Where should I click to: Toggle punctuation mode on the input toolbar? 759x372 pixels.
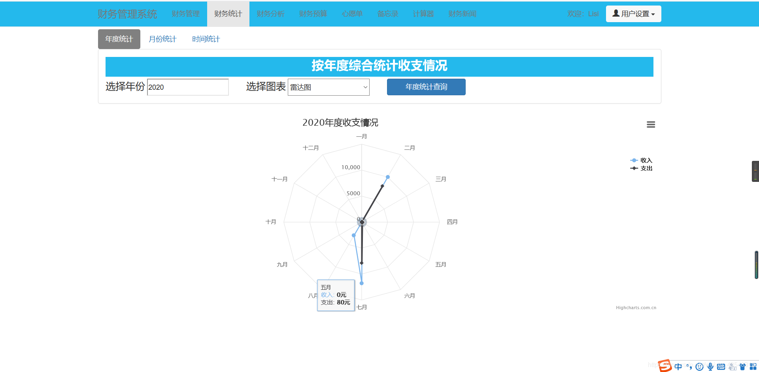(689, 366)
